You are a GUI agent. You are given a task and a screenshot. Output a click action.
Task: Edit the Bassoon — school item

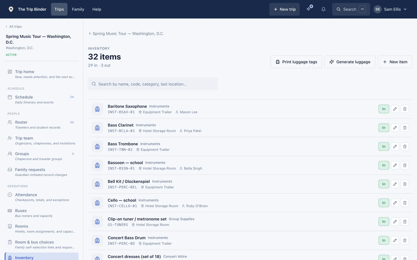coord(395,165)
